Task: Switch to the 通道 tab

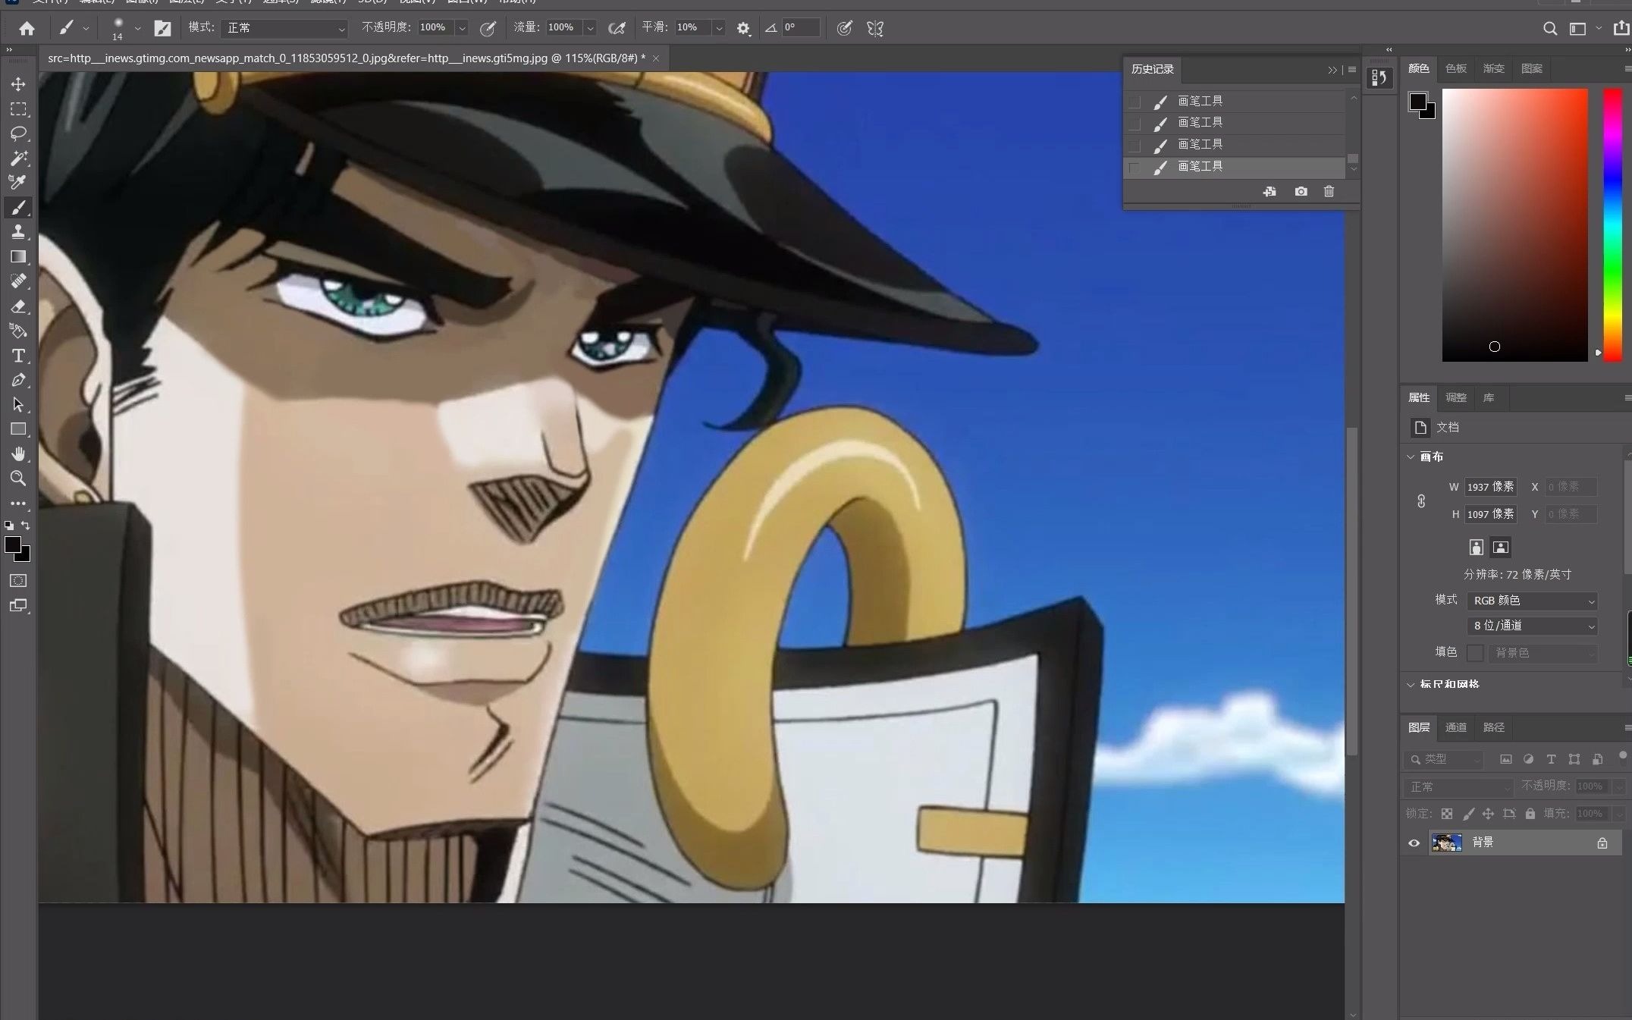Action: [x=1455, y=727]
